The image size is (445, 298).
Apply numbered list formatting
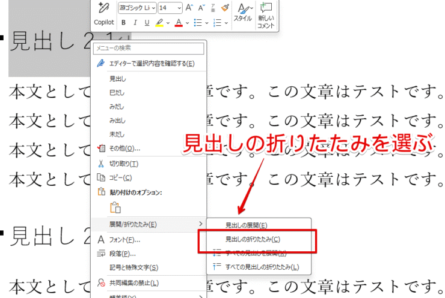click(218, 23)
